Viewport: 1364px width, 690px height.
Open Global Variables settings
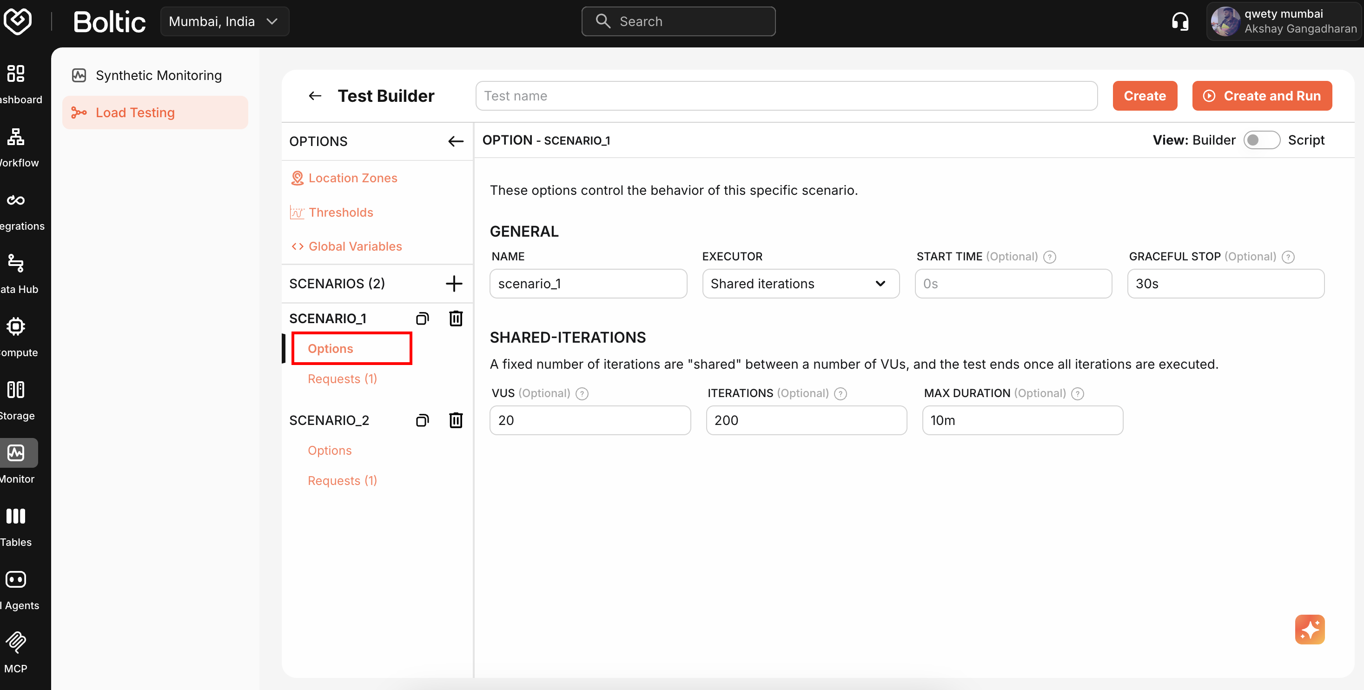[x=355, y=245]
